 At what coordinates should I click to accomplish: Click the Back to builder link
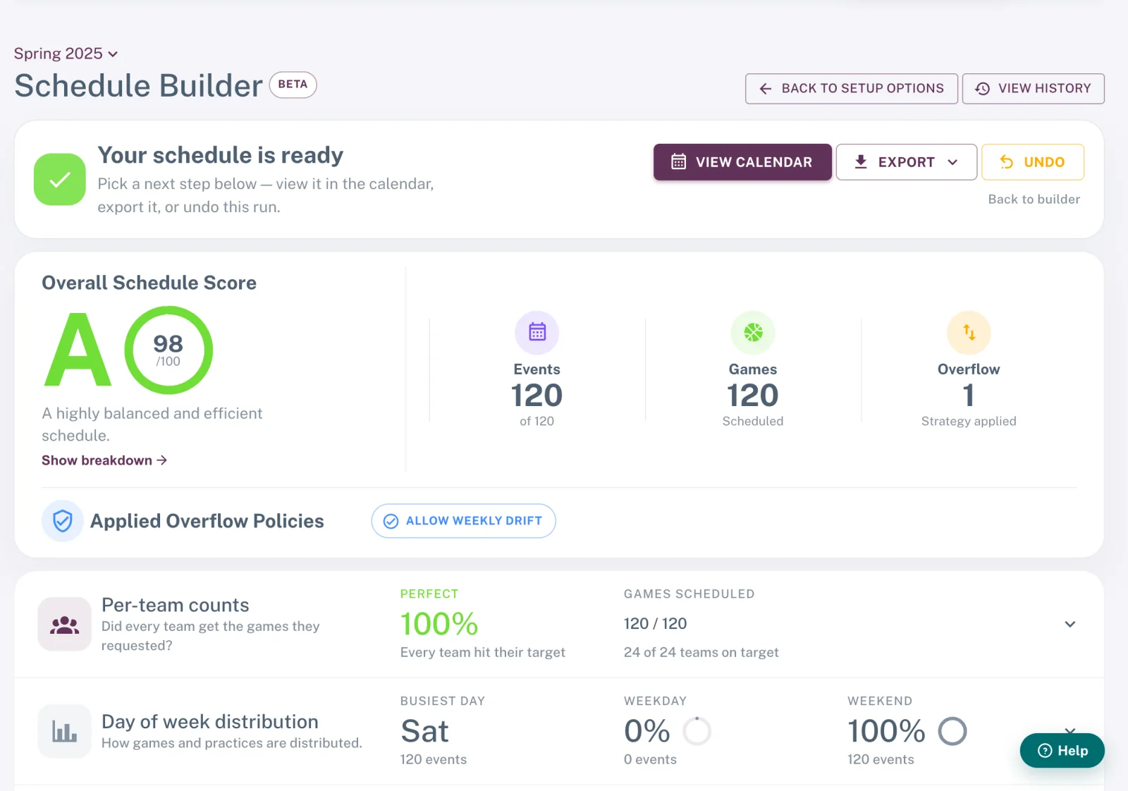pyautogui.click(x=1034, y=200)
